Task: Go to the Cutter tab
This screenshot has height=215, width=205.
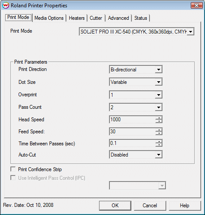Action: 96,18
